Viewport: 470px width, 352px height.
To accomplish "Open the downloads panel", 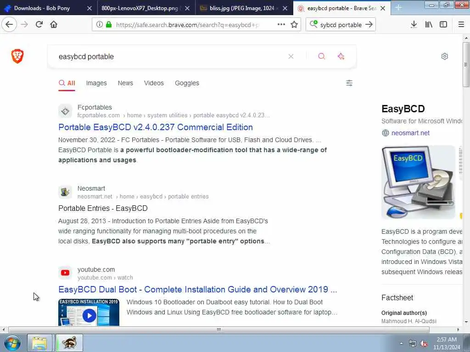I will (x=414, y=25).
